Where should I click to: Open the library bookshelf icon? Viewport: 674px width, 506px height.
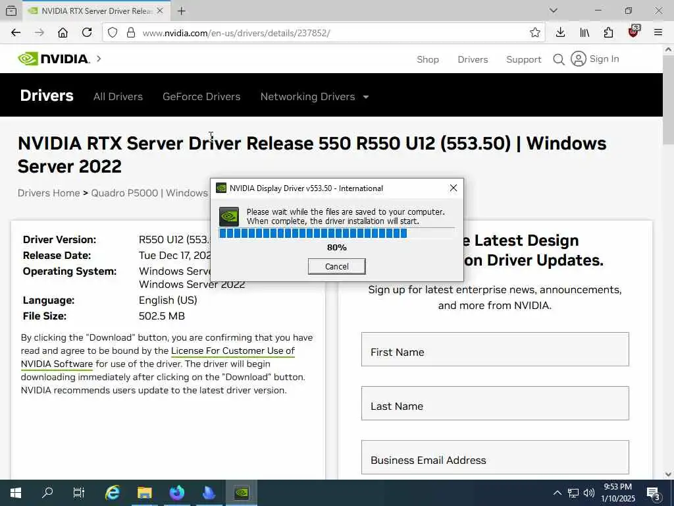coord(584,33)
